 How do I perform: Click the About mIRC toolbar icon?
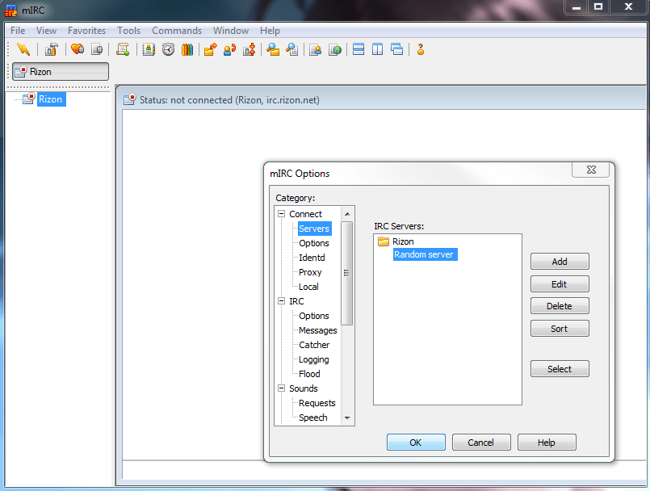click(x=421, y=49)
